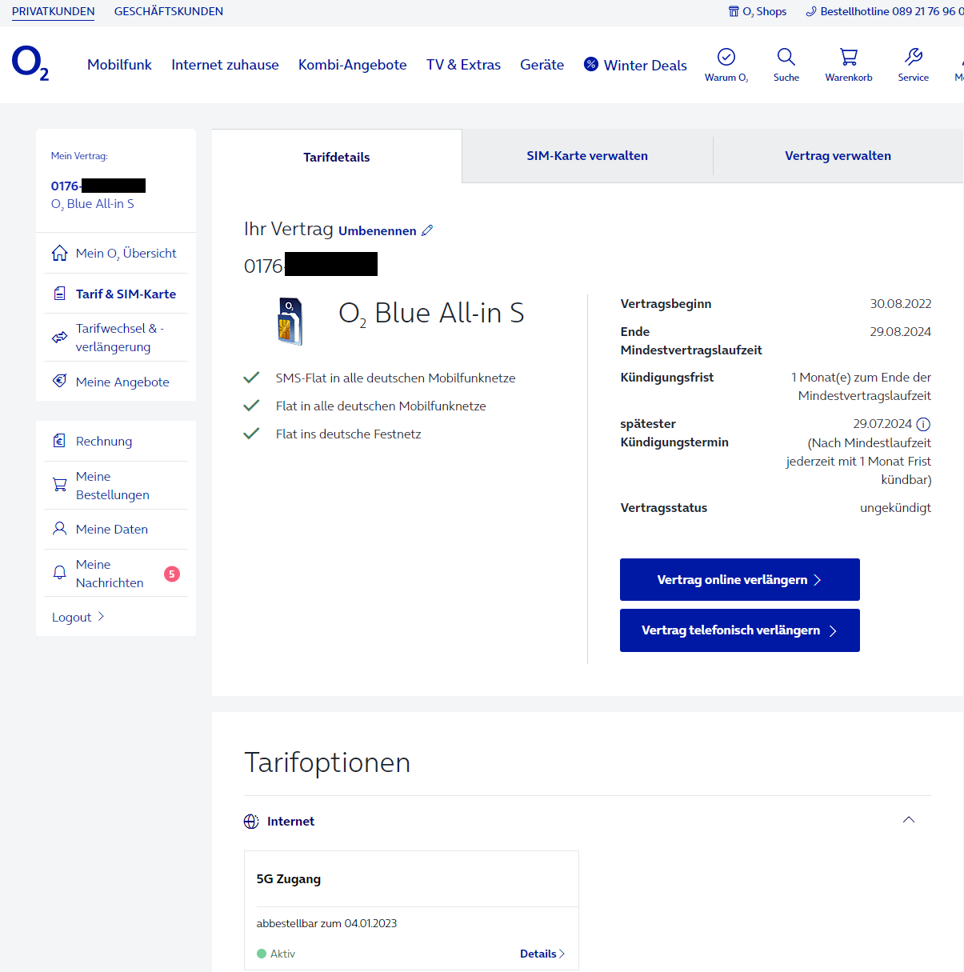This screenshot has height=972, width=964.
Task: Click 'SMS-Flat in alle deutschen Mobilfunknetze' feature
Action: coord(395,378)
